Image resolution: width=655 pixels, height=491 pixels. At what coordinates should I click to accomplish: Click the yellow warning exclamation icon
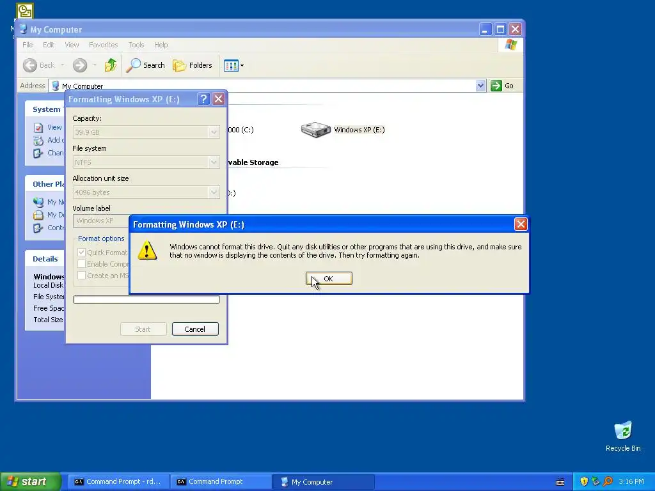coord(147,251)
